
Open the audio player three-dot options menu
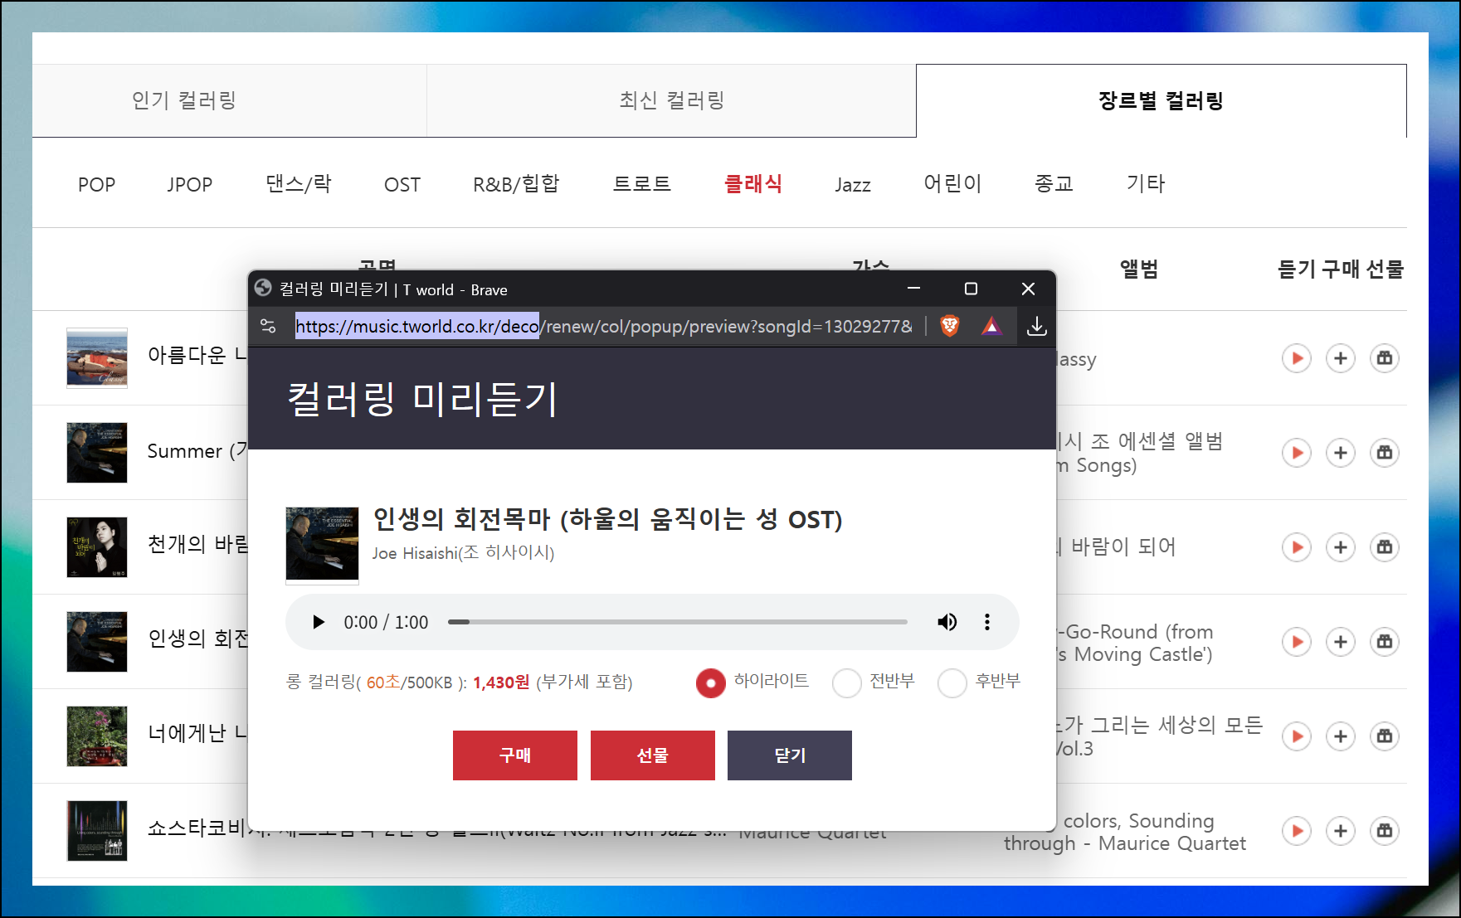pyautogui.click(x=987, y=622)
